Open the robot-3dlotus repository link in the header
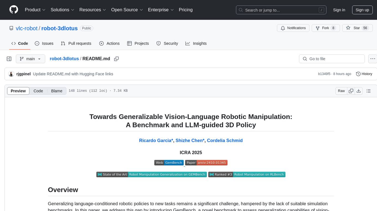 pos(59,28)
